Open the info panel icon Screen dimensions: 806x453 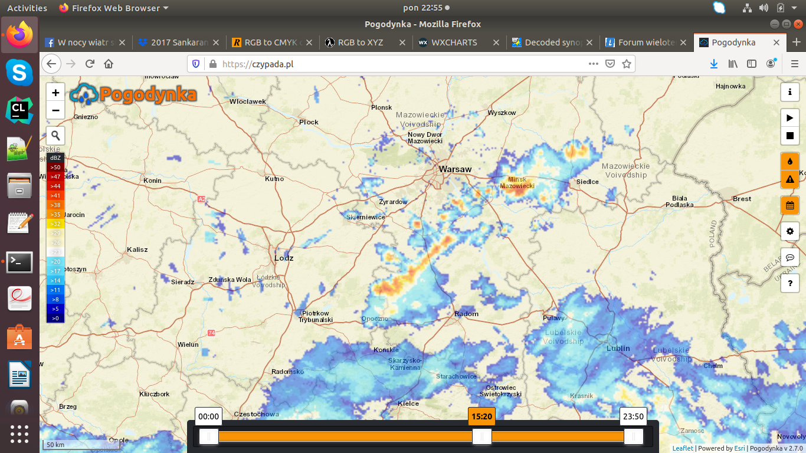pyautogui.click(x=789, y=92)
